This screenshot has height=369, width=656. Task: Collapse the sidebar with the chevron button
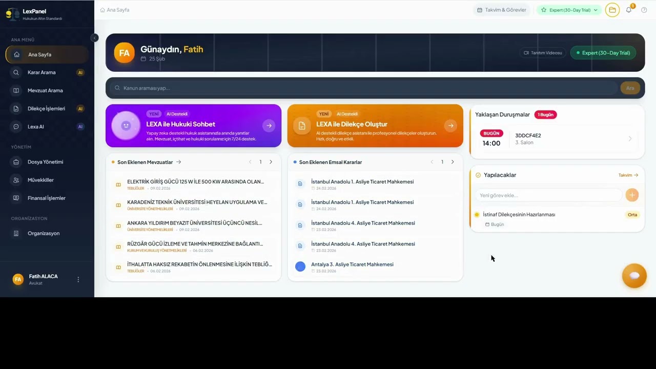(94, 37)
